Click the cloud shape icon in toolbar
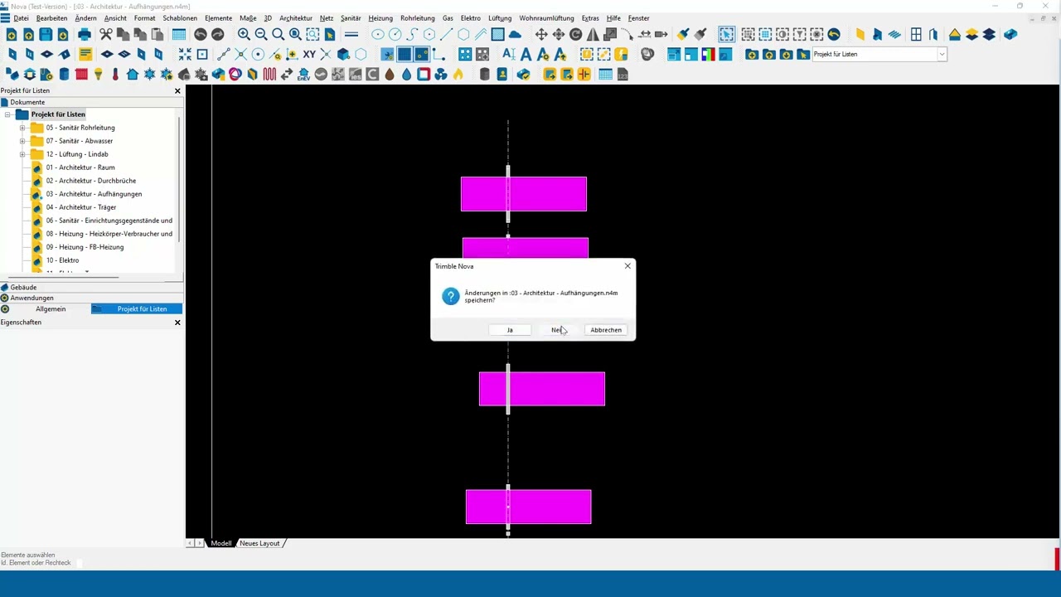The height and width of the screenshot is (597, 1061). click(515, 35)
